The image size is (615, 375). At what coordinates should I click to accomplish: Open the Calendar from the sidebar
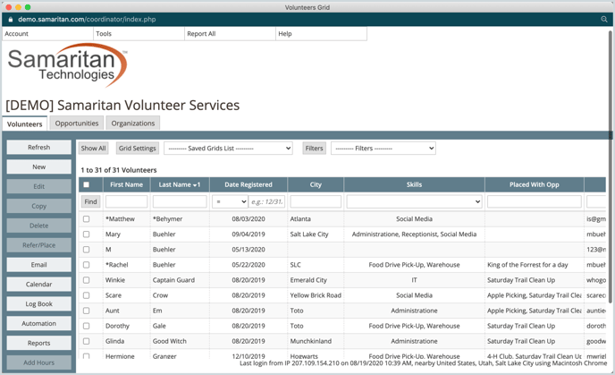click(39, 285)
